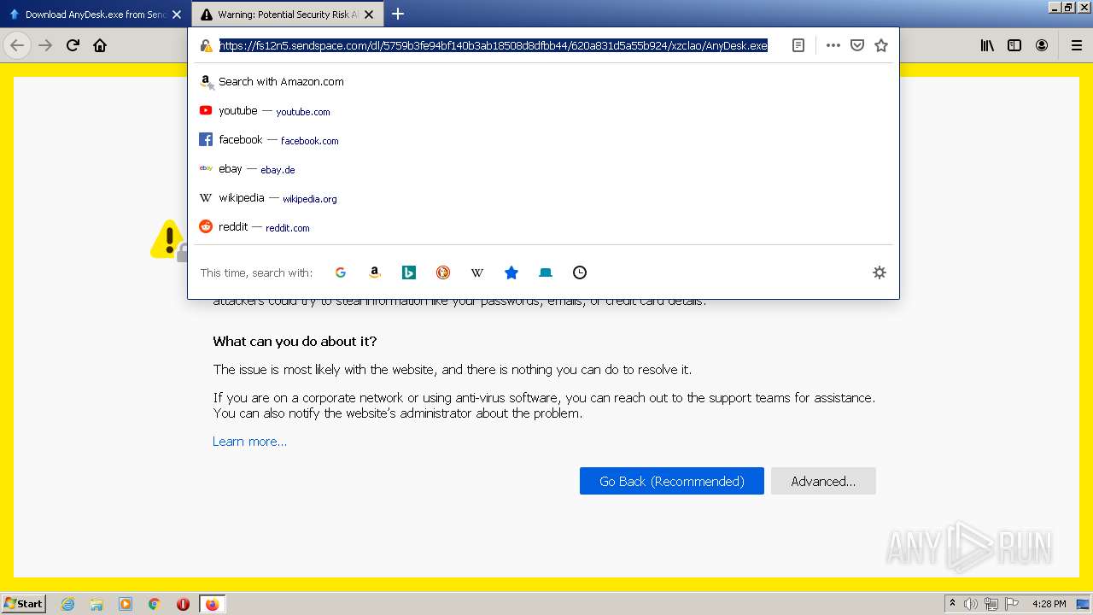This screenshot has width=1093, height=615.
Task: Bookmark this page with the star
Action: 881,45
